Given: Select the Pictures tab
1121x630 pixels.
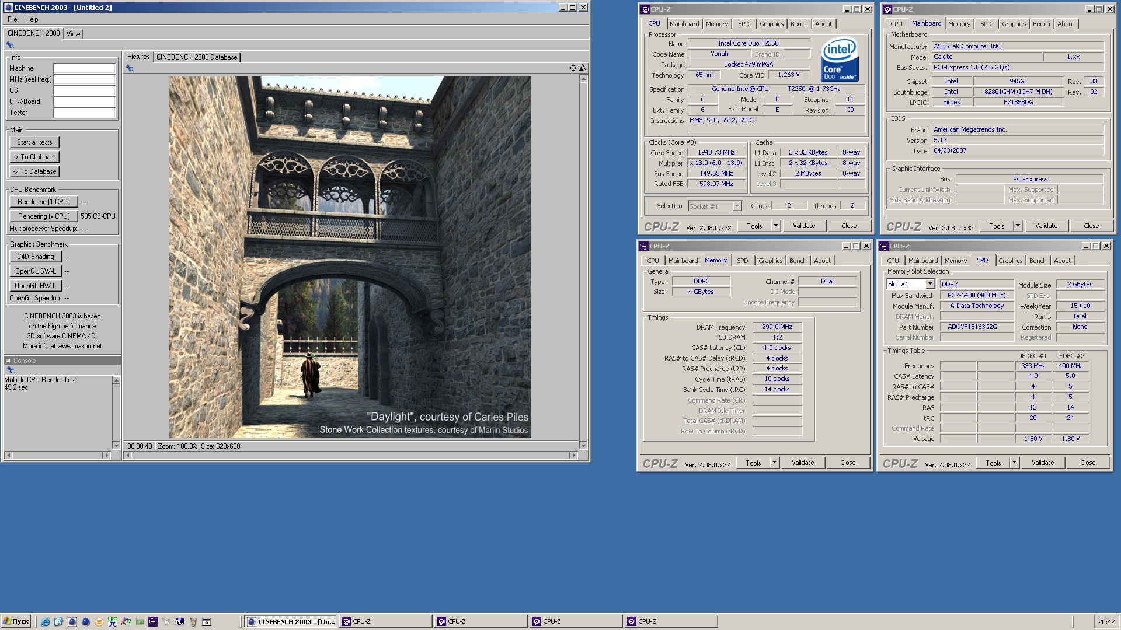Looking at the screenshot, I should pos(138,57).
